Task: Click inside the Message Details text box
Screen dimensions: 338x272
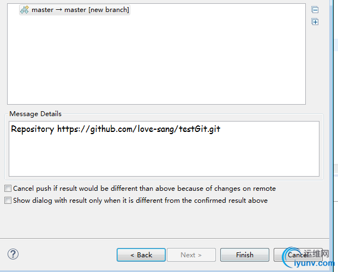Action: coord(164,155)
